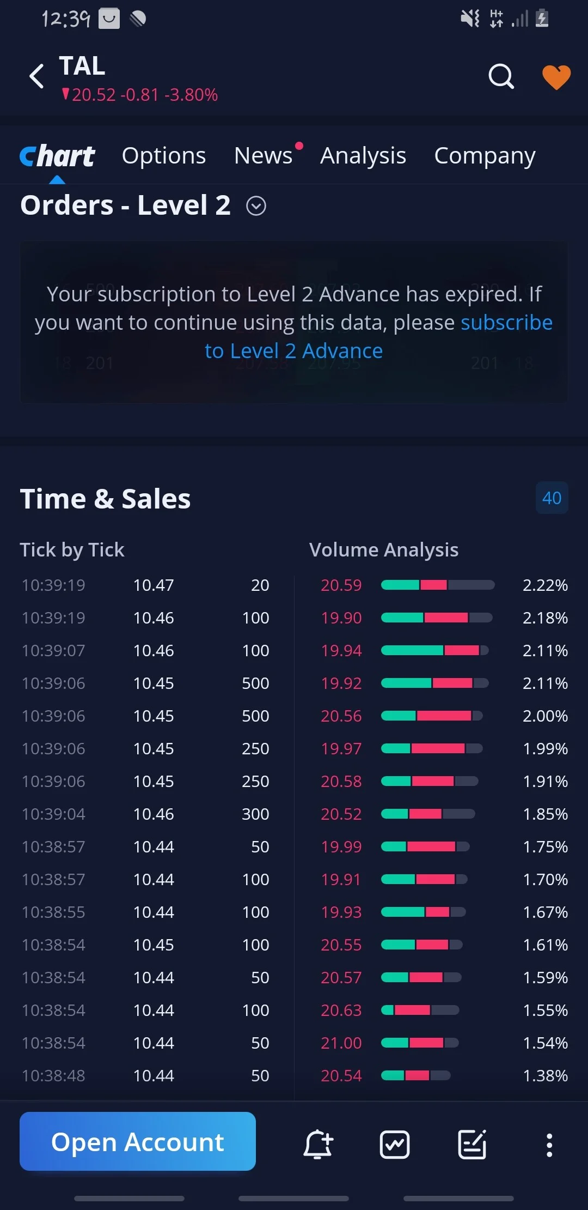This screenshot has height=1210, width=588.
Task: Switch to the Analysis tab
Action: coord(363,156)
